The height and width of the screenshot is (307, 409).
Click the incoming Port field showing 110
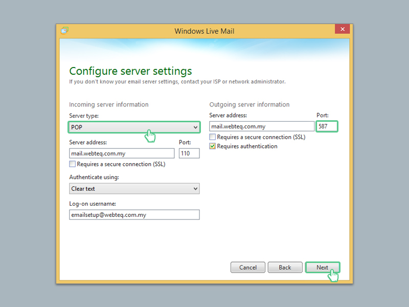pos(189,153)
